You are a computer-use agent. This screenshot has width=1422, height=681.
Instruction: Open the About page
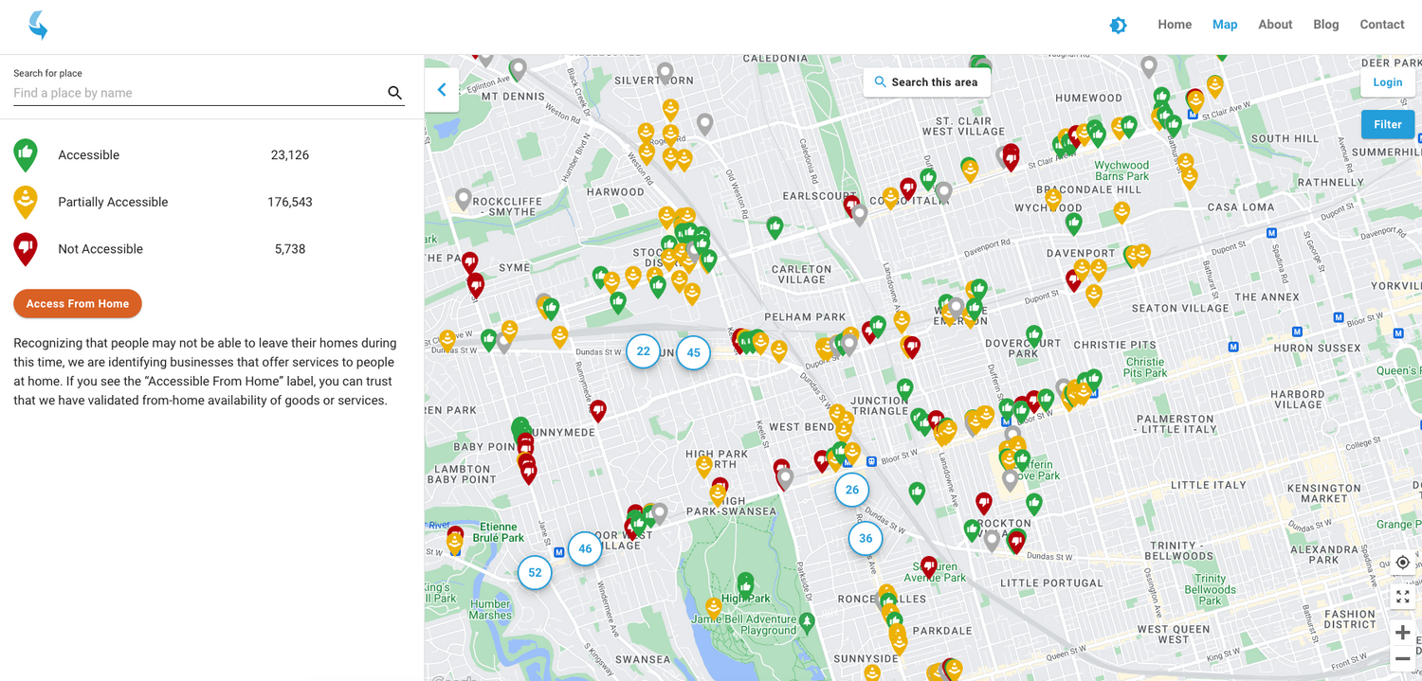1275,25
